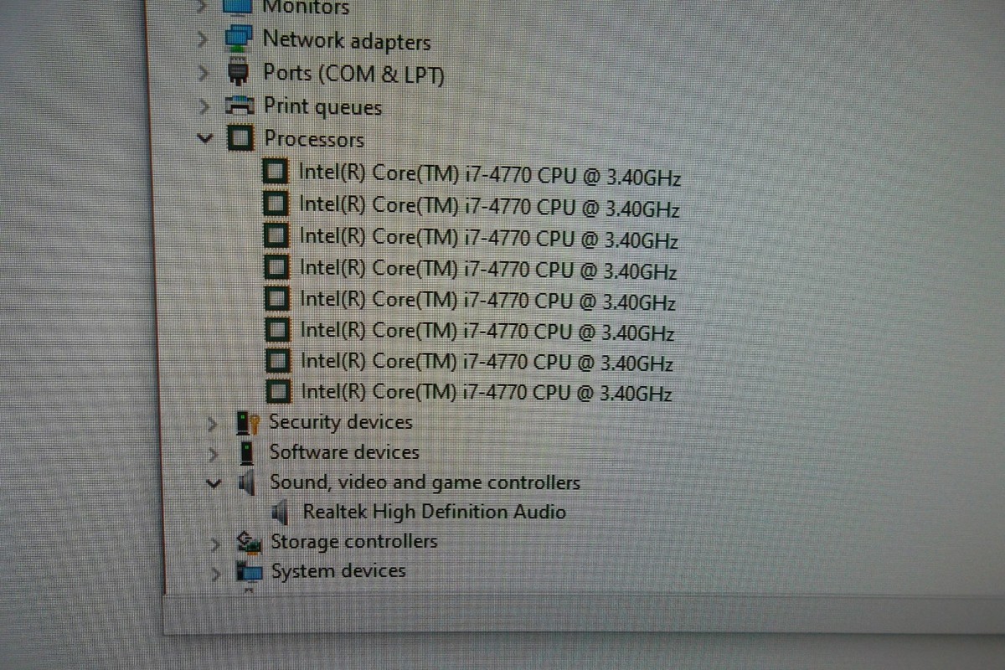Click the Print queues printer icon
This screenshot has height=670, width=1005.
[x=240, y=106]
